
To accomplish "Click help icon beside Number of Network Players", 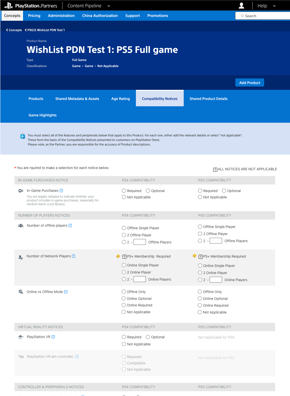I will point(74,256).
